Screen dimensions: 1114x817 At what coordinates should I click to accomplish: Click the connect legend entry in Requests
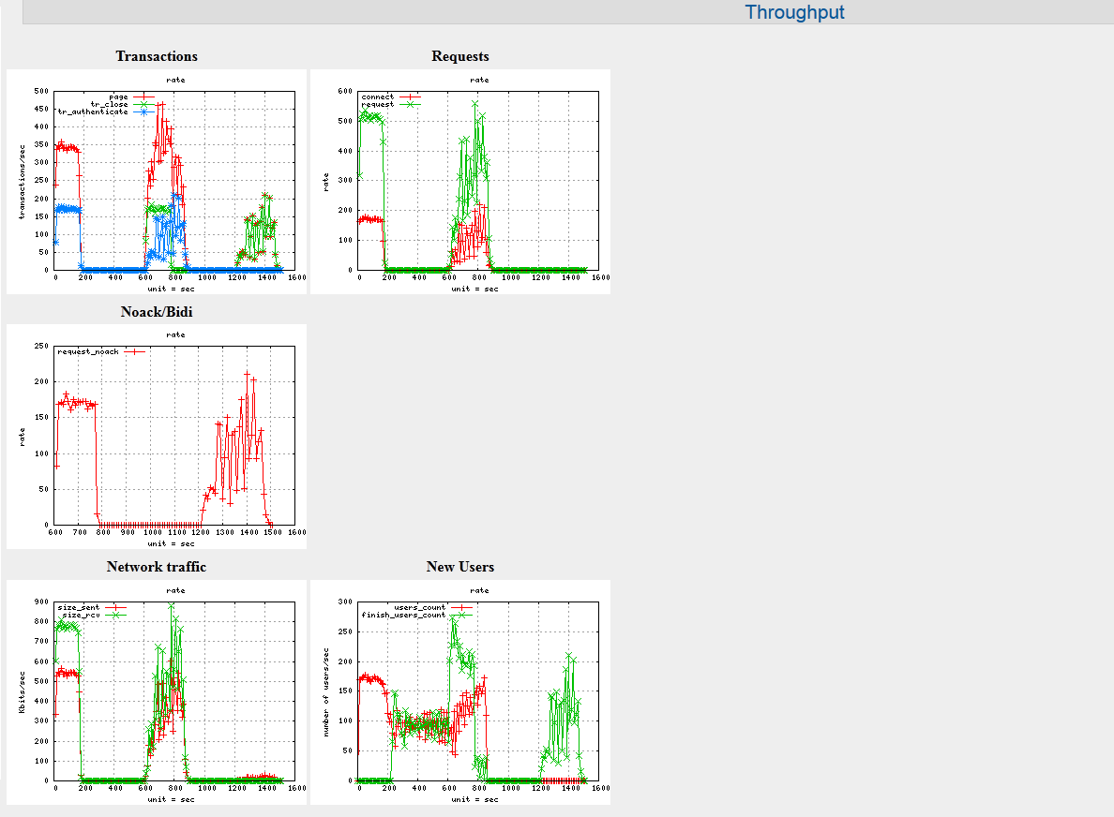pyautogui.click(x=377, y=97)
